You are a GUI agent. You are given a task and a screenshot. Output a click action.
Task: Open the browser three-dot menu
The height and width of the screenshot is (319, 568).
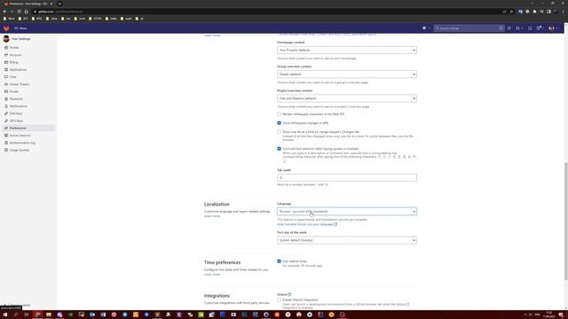563,12
